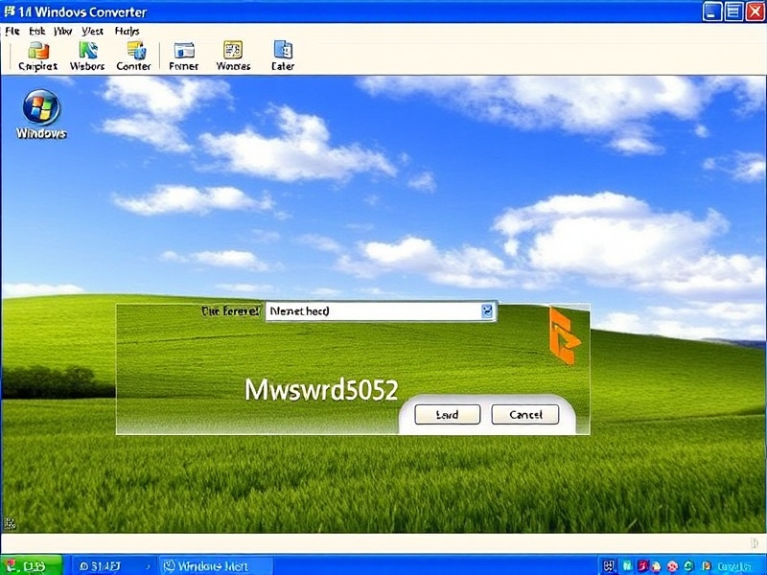Cancel the dialog
767x575 pixels.
524,415
